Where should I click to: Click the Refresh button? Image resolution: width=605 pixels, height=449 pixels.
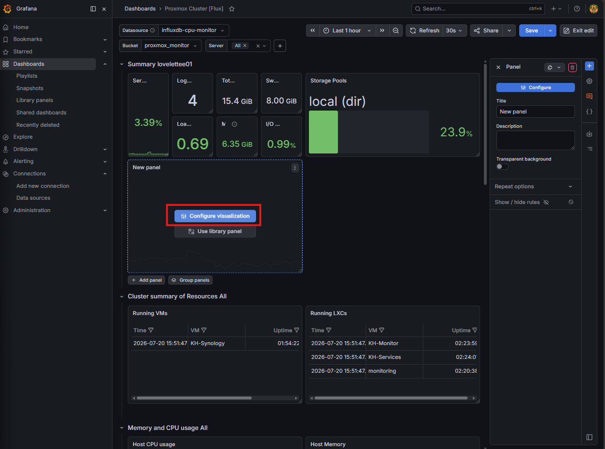424,31
